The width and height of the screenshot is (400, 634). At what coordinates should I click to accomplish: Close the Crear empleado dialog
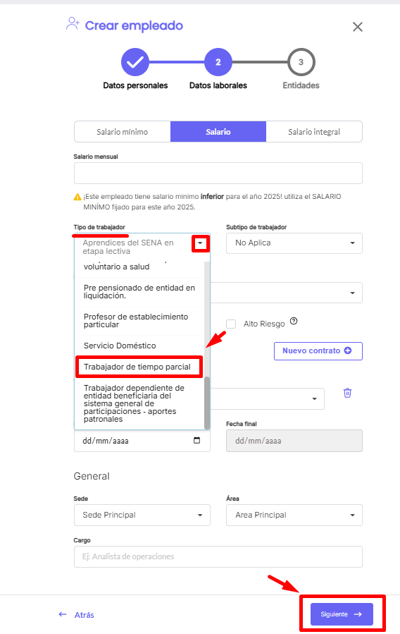pos(358,27)
